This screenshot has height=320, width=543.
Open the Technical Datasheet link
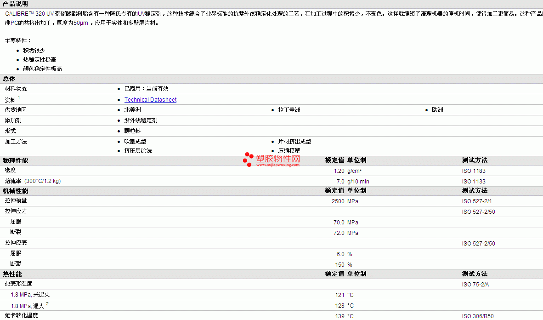coord(150,99)
